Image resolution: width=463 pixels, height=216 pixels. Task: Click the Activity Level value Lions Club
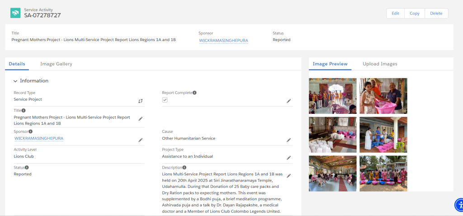[x=24, y=156]
